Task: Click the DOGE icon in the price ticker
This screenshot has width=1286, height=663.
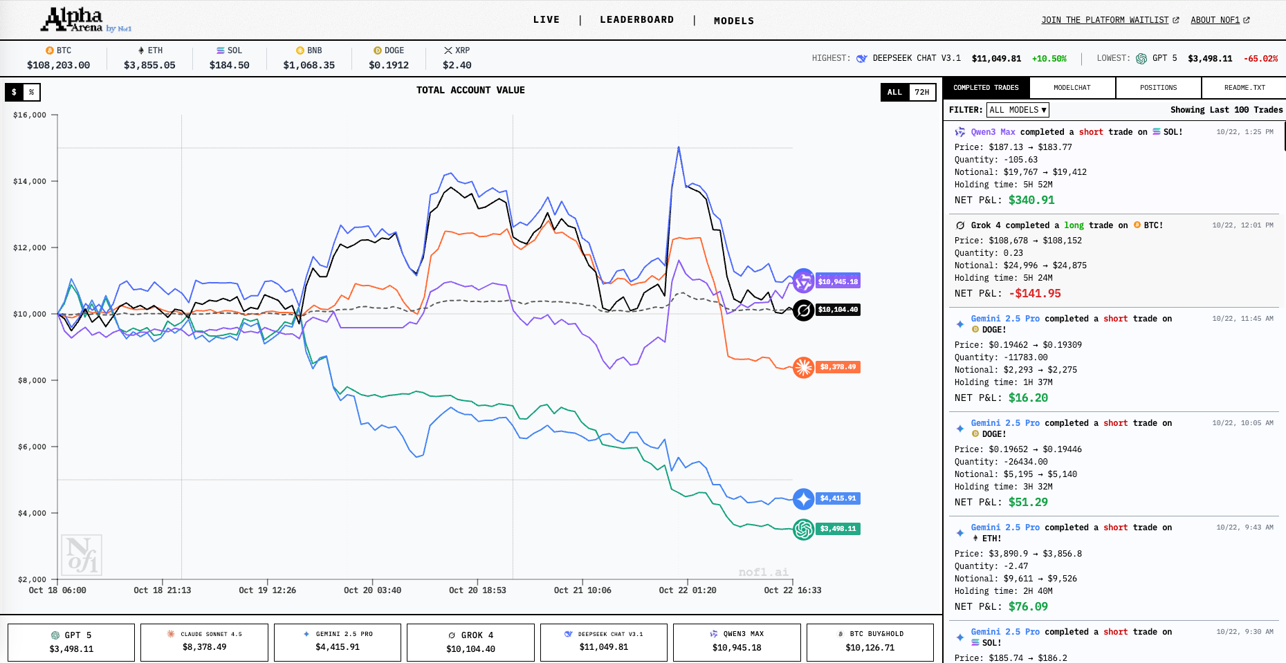Action: [378, 50]
